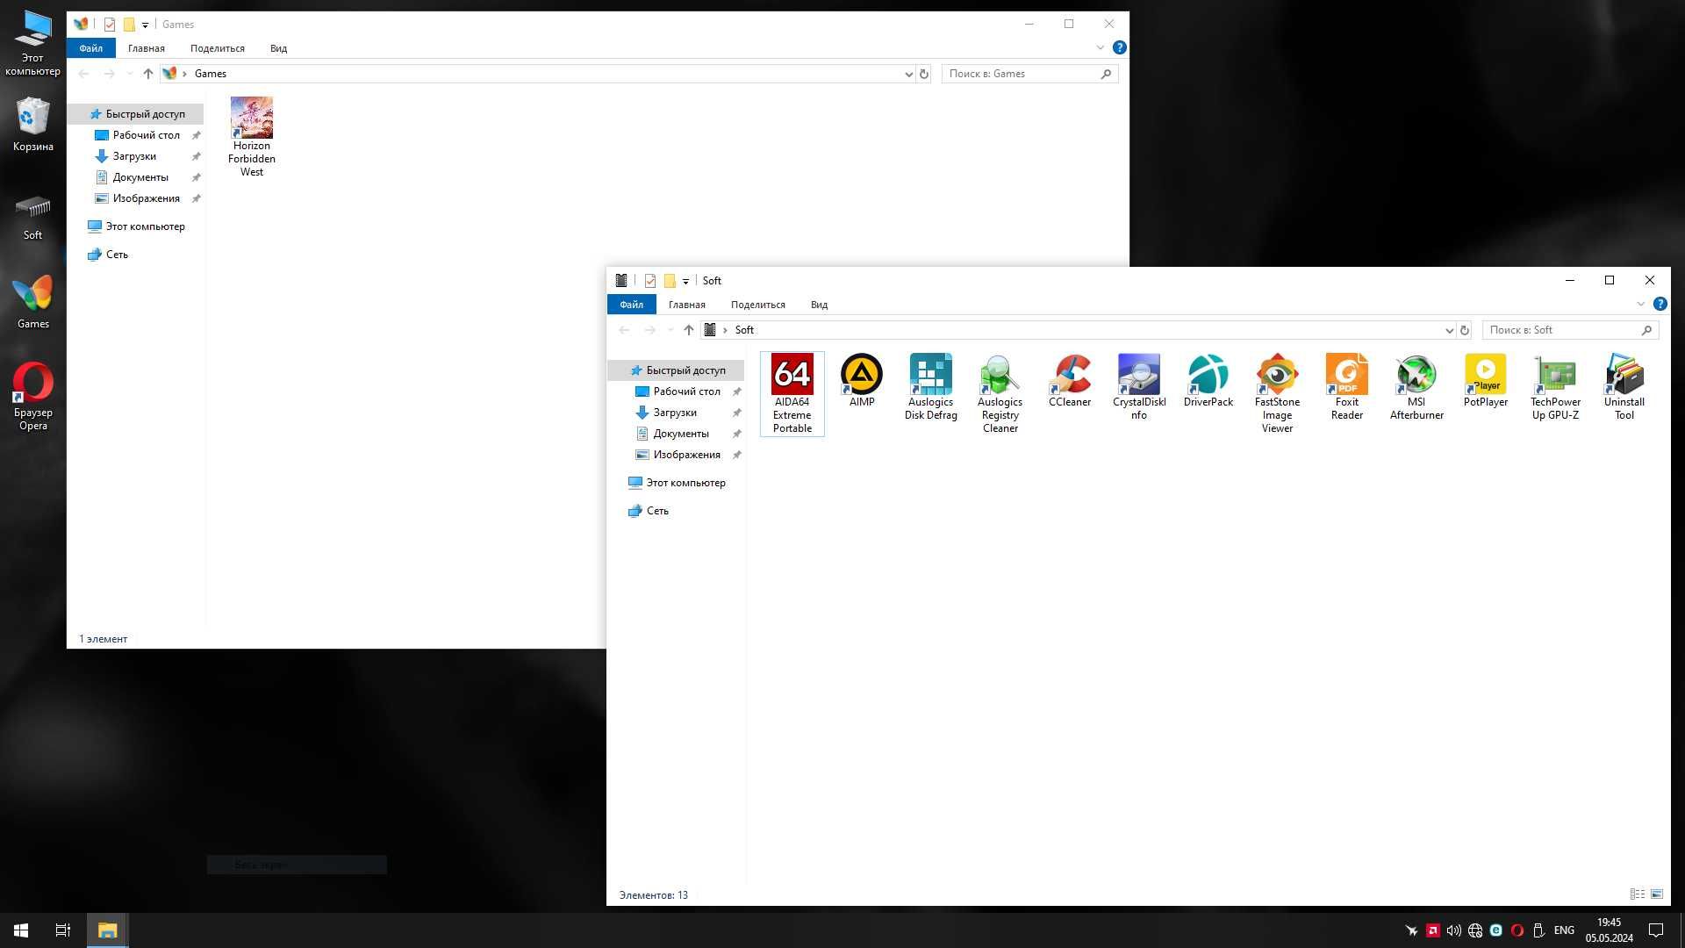This screenshot has width=1685, height=948.
Task: Customize quick access toolbar in Soft window
Action: pos(685,281)
